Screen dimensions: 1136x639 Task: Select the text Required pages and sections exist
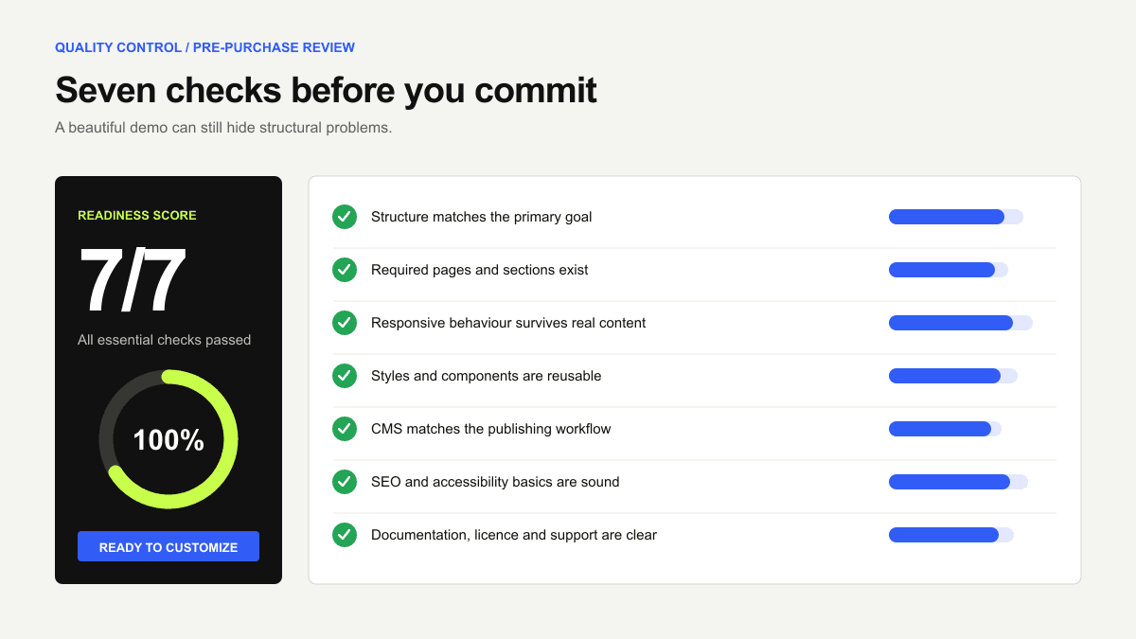pos(480,270)
